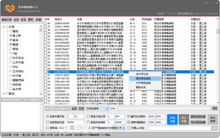Click the 热卖指数 column header
Viewport: 220px width, 138px height.
(147, 19)
